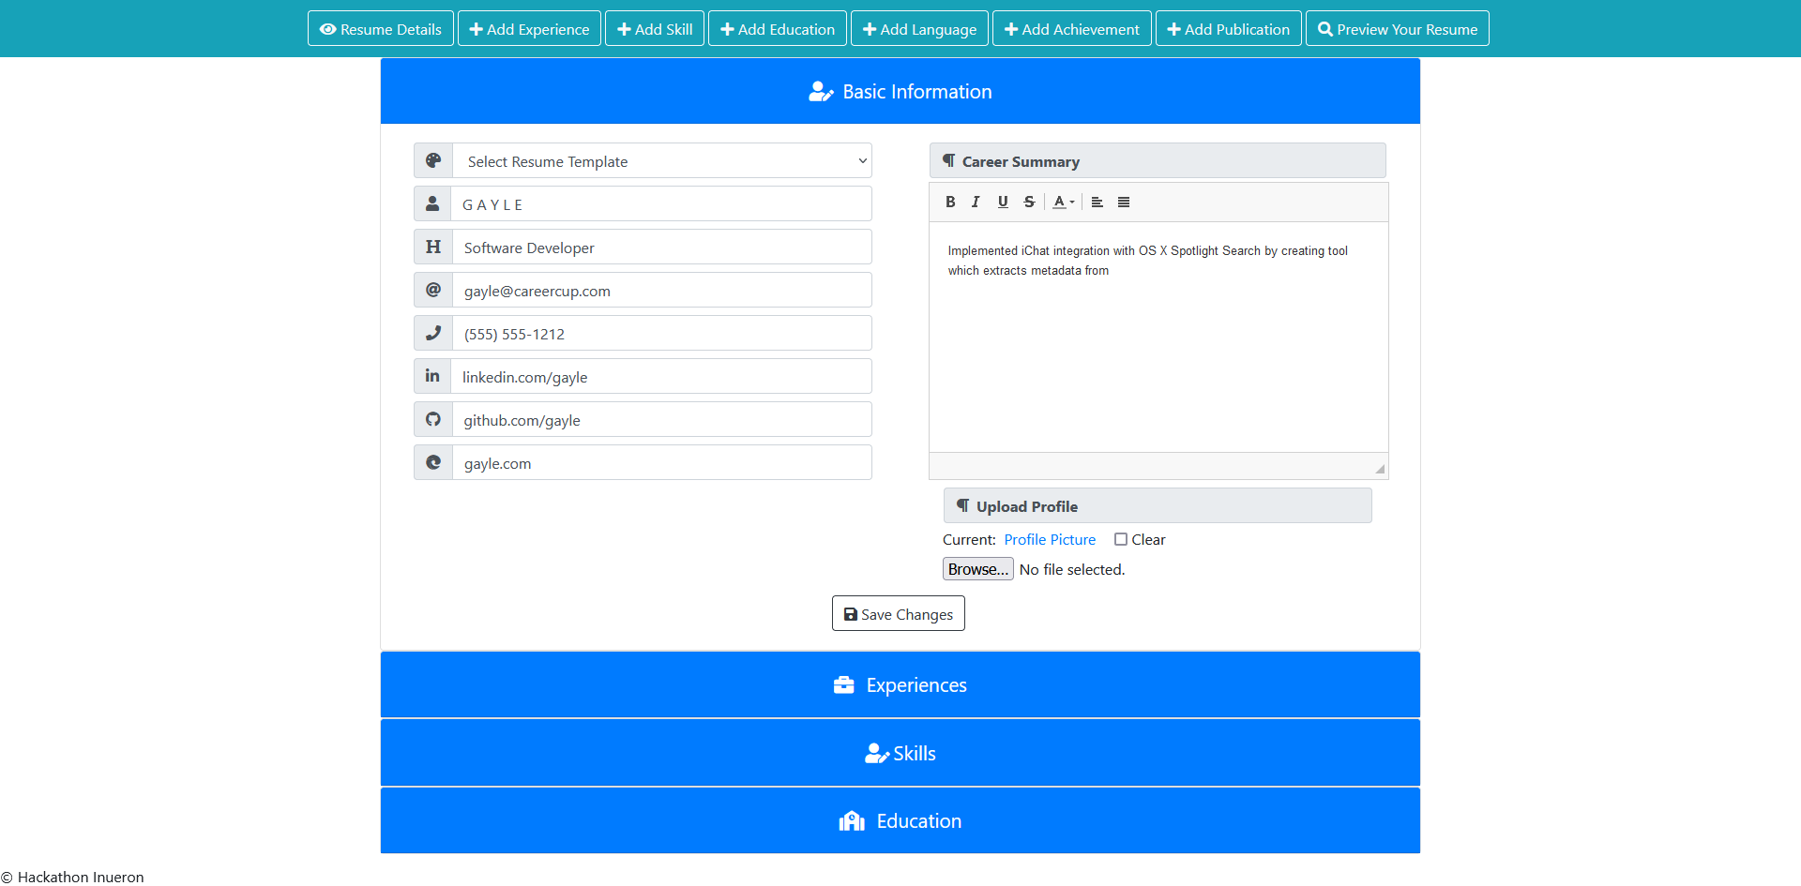Click the phone icon beside the number field
This screenshot has width=1801, height=886.
(432, 333)
